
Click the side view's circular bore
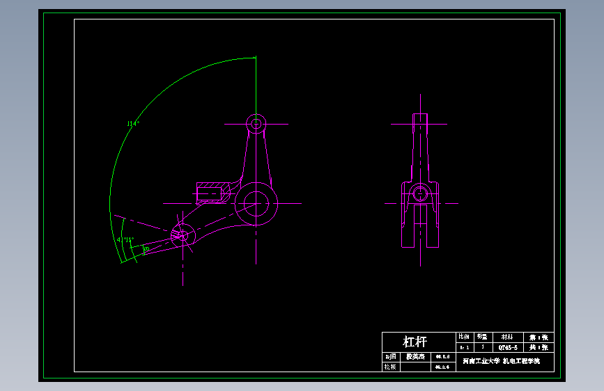tap(420, 193)
